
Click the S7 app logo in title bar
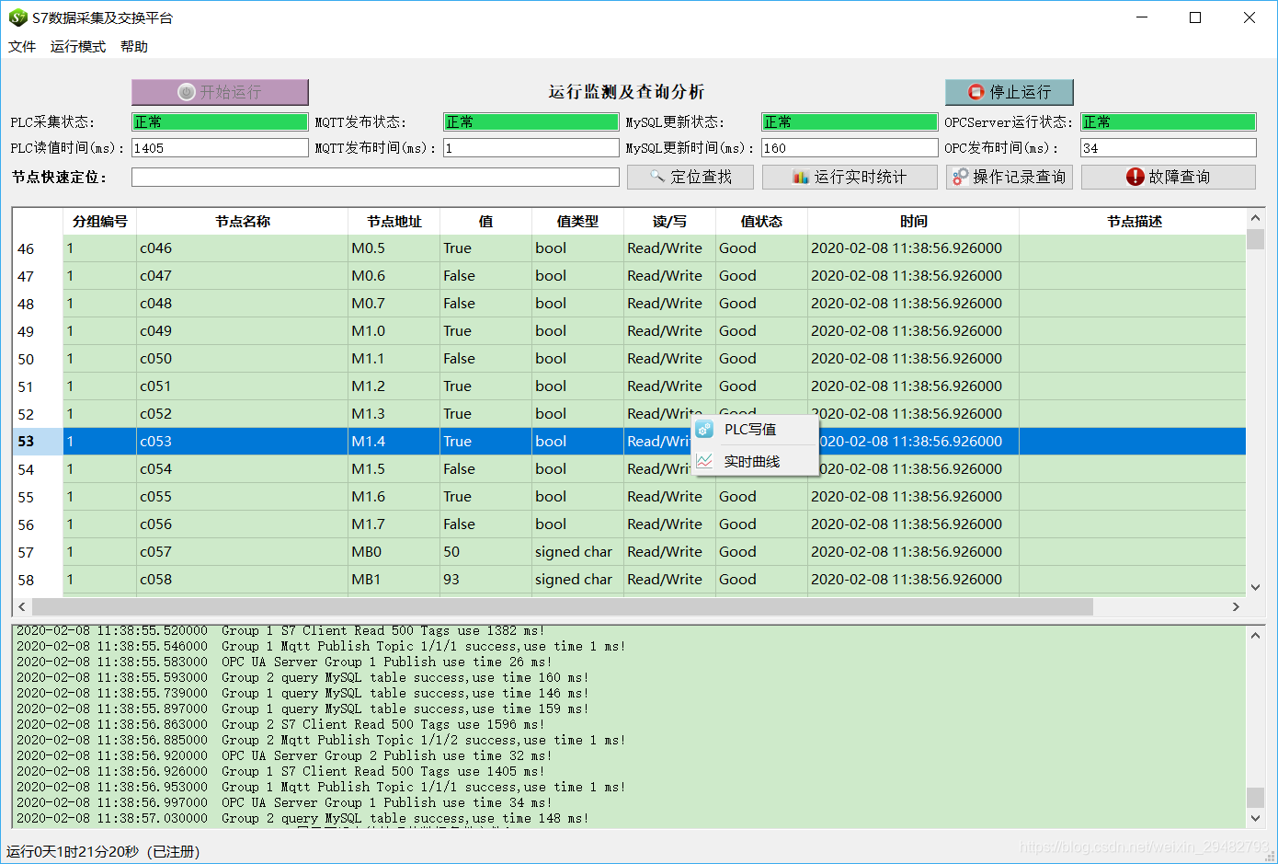pos(17,17)
